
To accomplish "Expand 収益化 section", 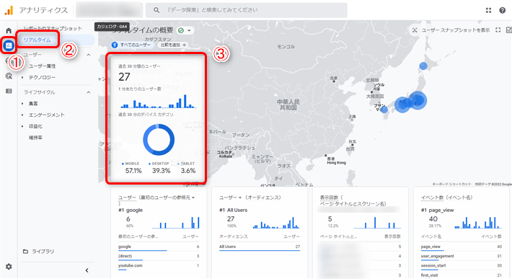I will (x=35, y=126).
